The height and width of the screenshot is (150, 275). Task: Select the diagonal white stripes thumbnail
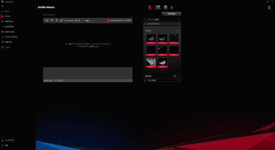(151, 63)
